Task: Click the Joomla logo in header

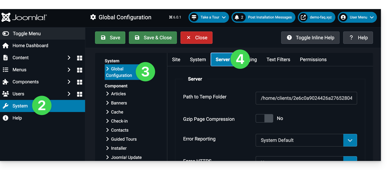Action: tap(24, 17)
